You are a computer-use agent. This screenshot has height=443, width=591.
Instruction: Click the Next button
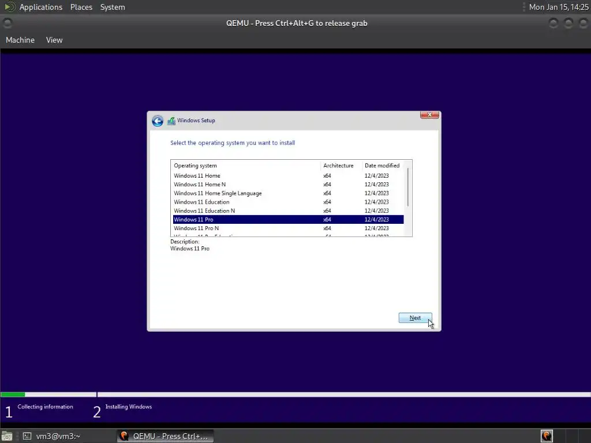[415, 318]
